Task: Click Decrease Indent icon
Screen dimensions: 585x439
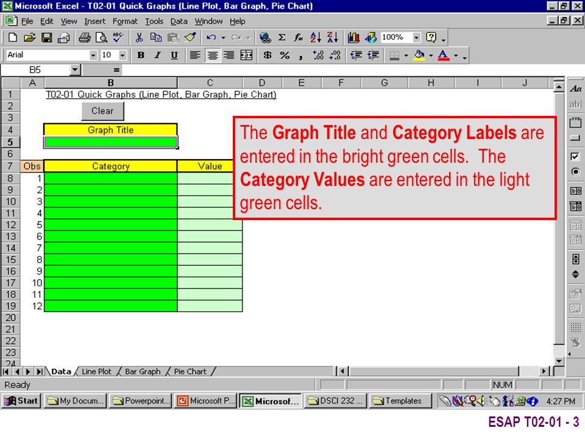Action: click(x=356, y=55)
